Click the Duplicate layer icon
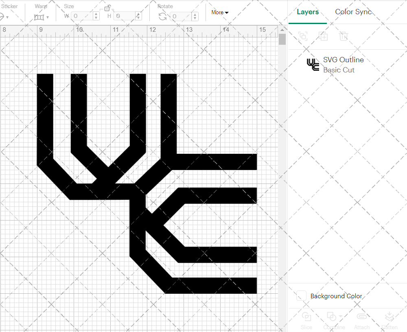The height and width of the screenshot is (332, 407). (x=324, y=36)
